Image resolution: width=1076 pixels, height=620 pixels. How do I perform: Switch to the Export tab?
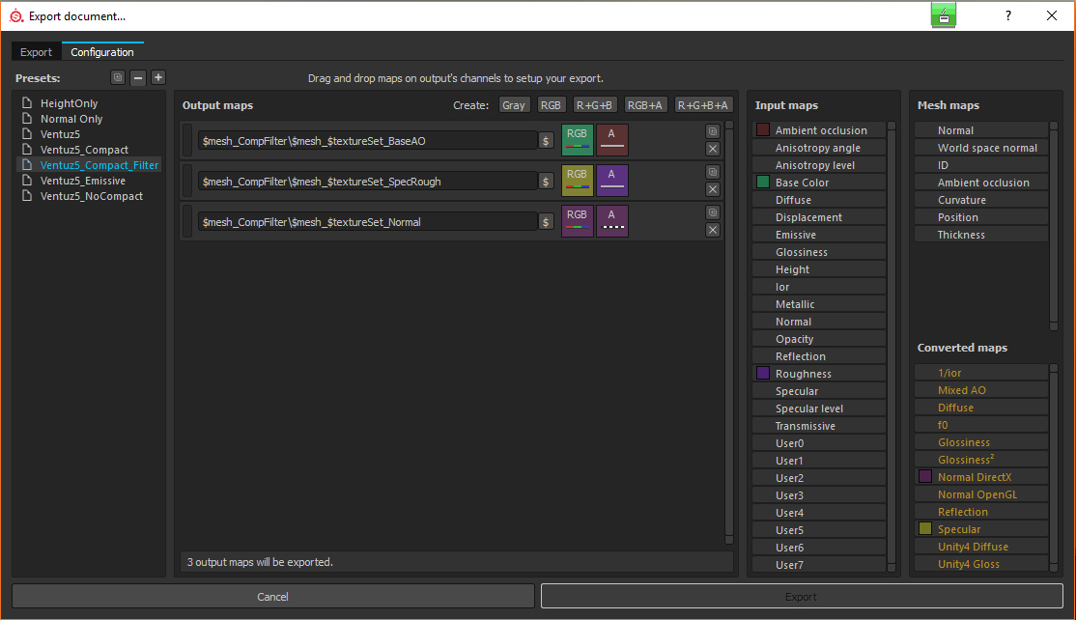click(37, 52)
